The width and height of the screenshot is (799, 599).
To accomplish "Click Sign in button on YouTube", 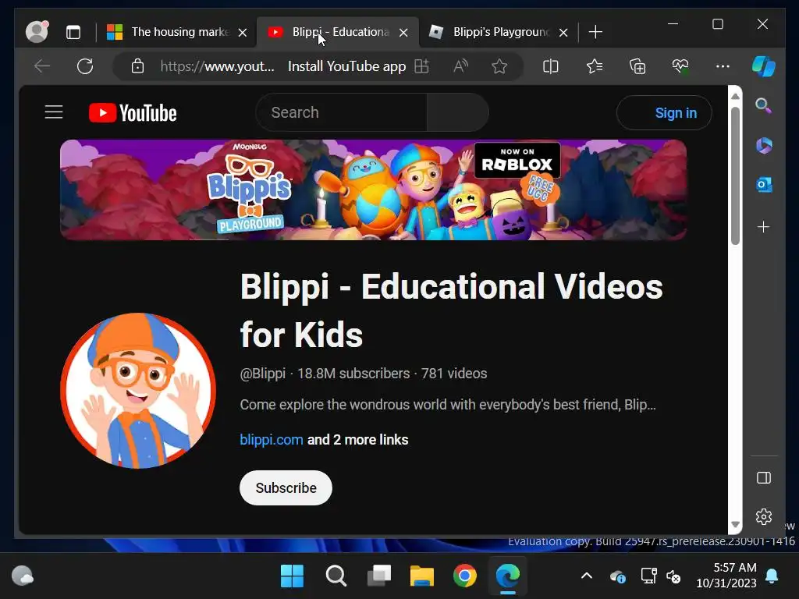I will click(665, 112).
